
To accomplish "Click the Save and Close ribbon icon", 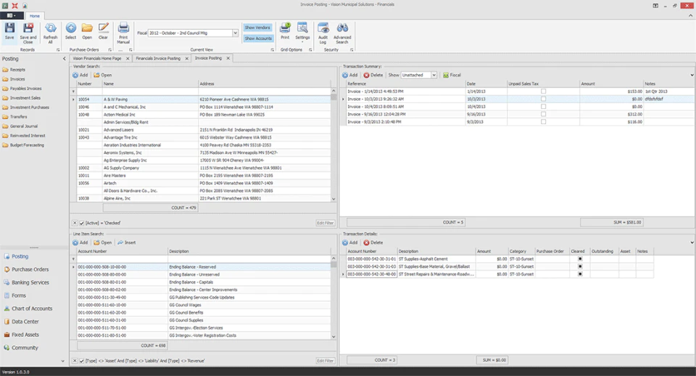I will coord(28,33).
